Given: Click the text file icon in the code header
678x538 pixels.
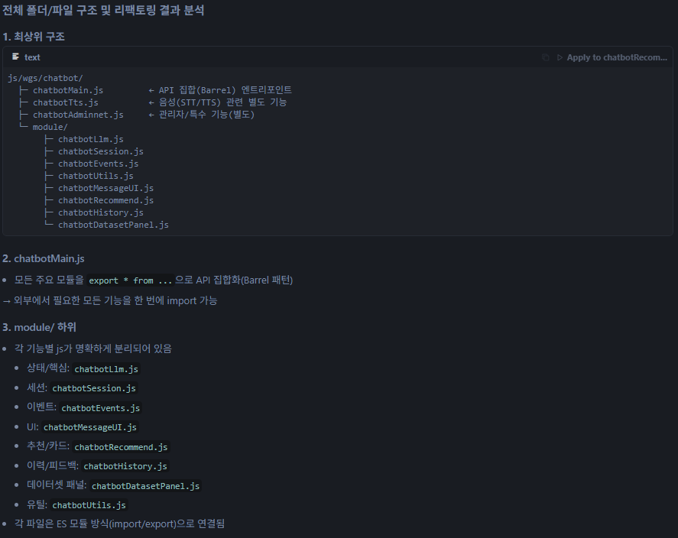Looking at the screenshot, I should point(15,57).
